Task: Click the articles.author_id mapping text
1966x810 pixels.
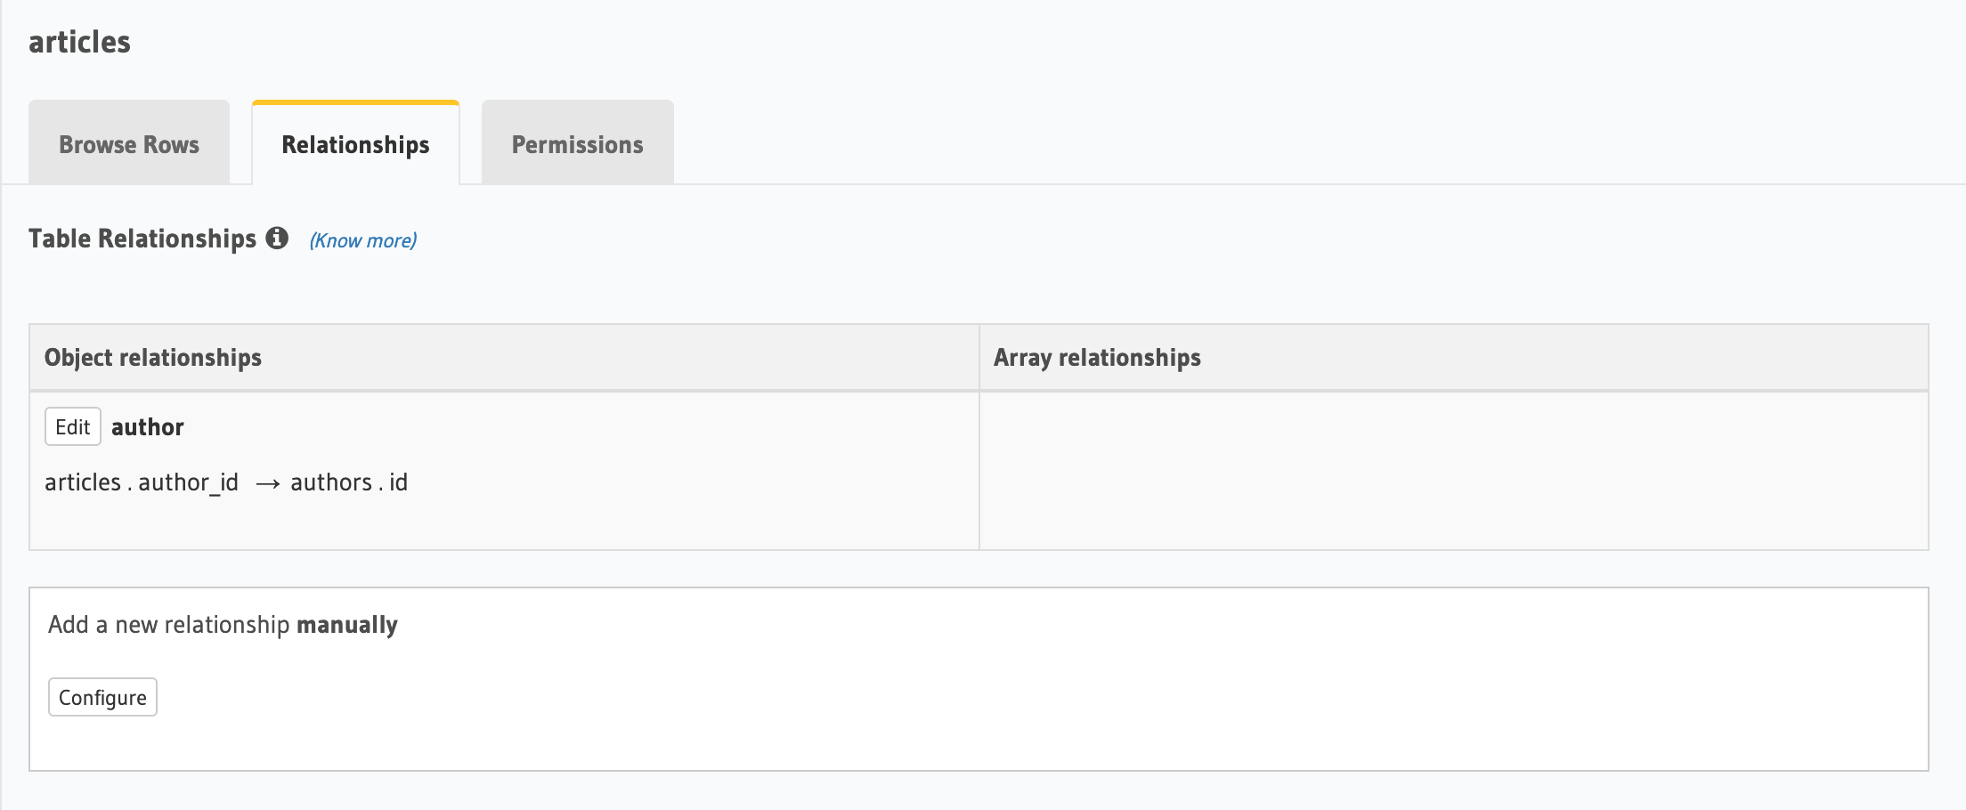Action: coord(142,482)
